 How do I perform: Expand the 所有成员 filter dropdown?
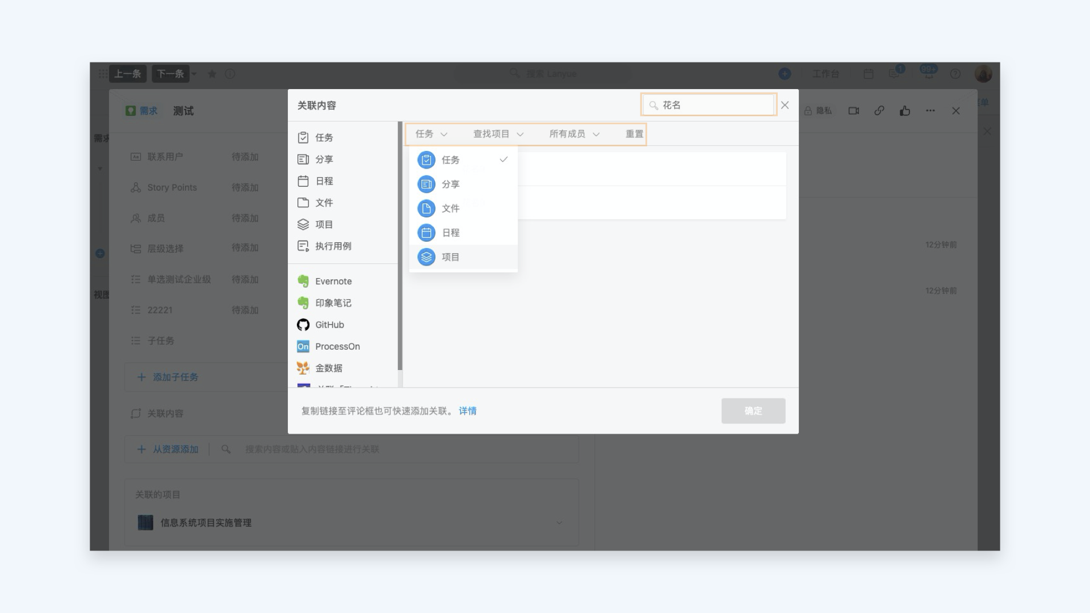point(575,134)
